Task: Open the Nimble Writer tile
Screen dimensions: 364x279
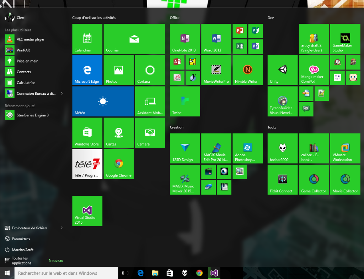Action: coord(247,70)
